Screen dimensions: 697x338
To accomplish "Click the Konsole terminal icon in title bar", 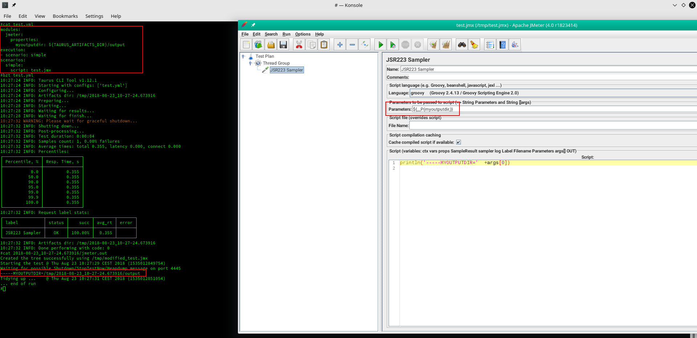I will (x=5, y=5).
